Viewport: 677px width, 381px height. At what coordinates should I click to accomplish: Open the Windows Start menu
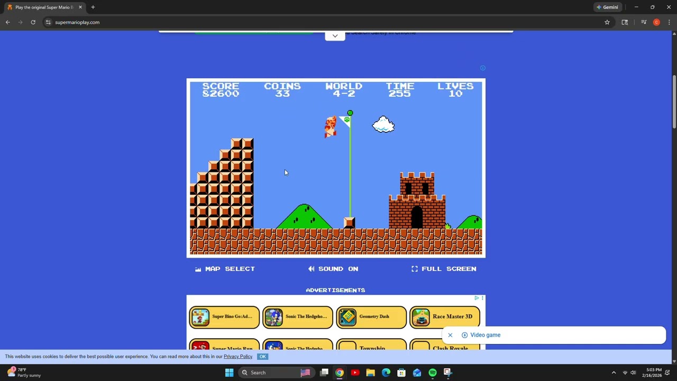click(x=230, y=373)
